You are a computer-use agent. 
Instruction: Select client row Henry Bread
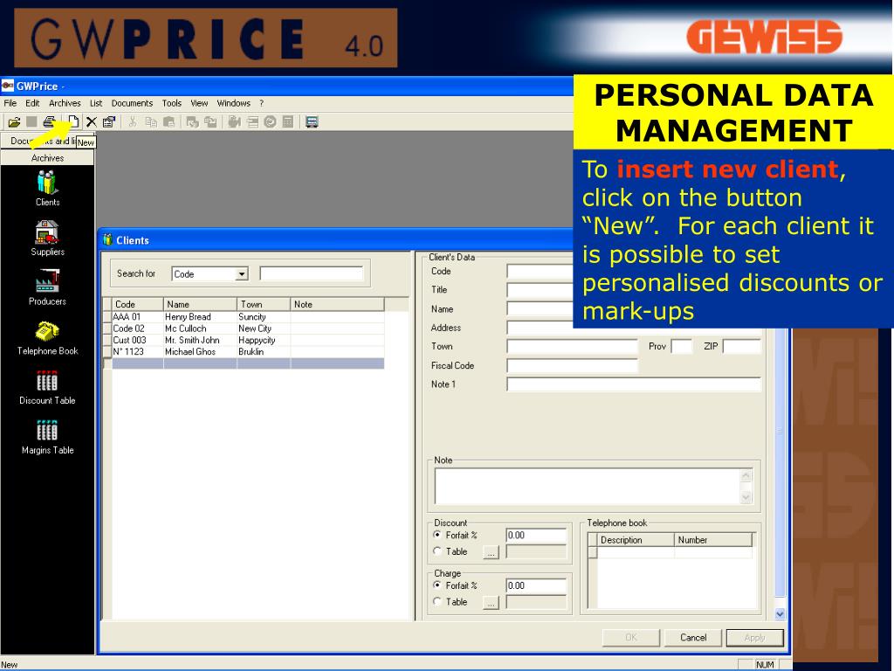tap(248, 316)
